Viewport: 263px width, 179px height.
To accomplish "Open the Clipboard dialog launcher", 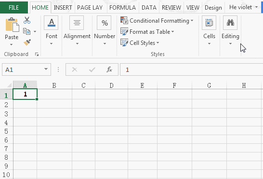I will click(x=37, y=54).
